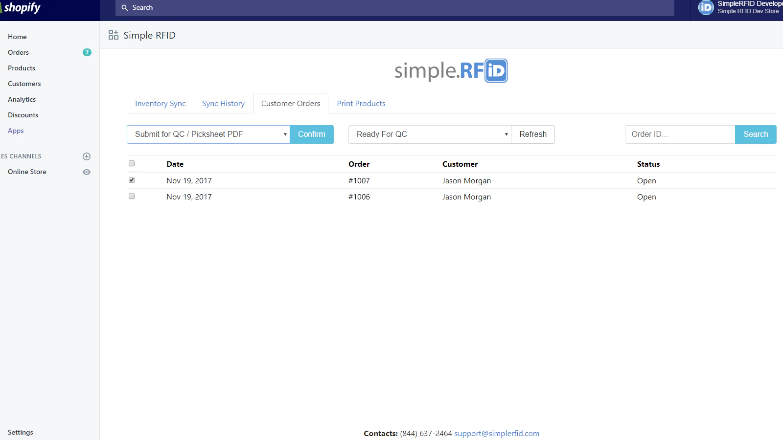Screen dimensions: 783x440
Task: Click Open status of order #1007
Action: point(646,181)
